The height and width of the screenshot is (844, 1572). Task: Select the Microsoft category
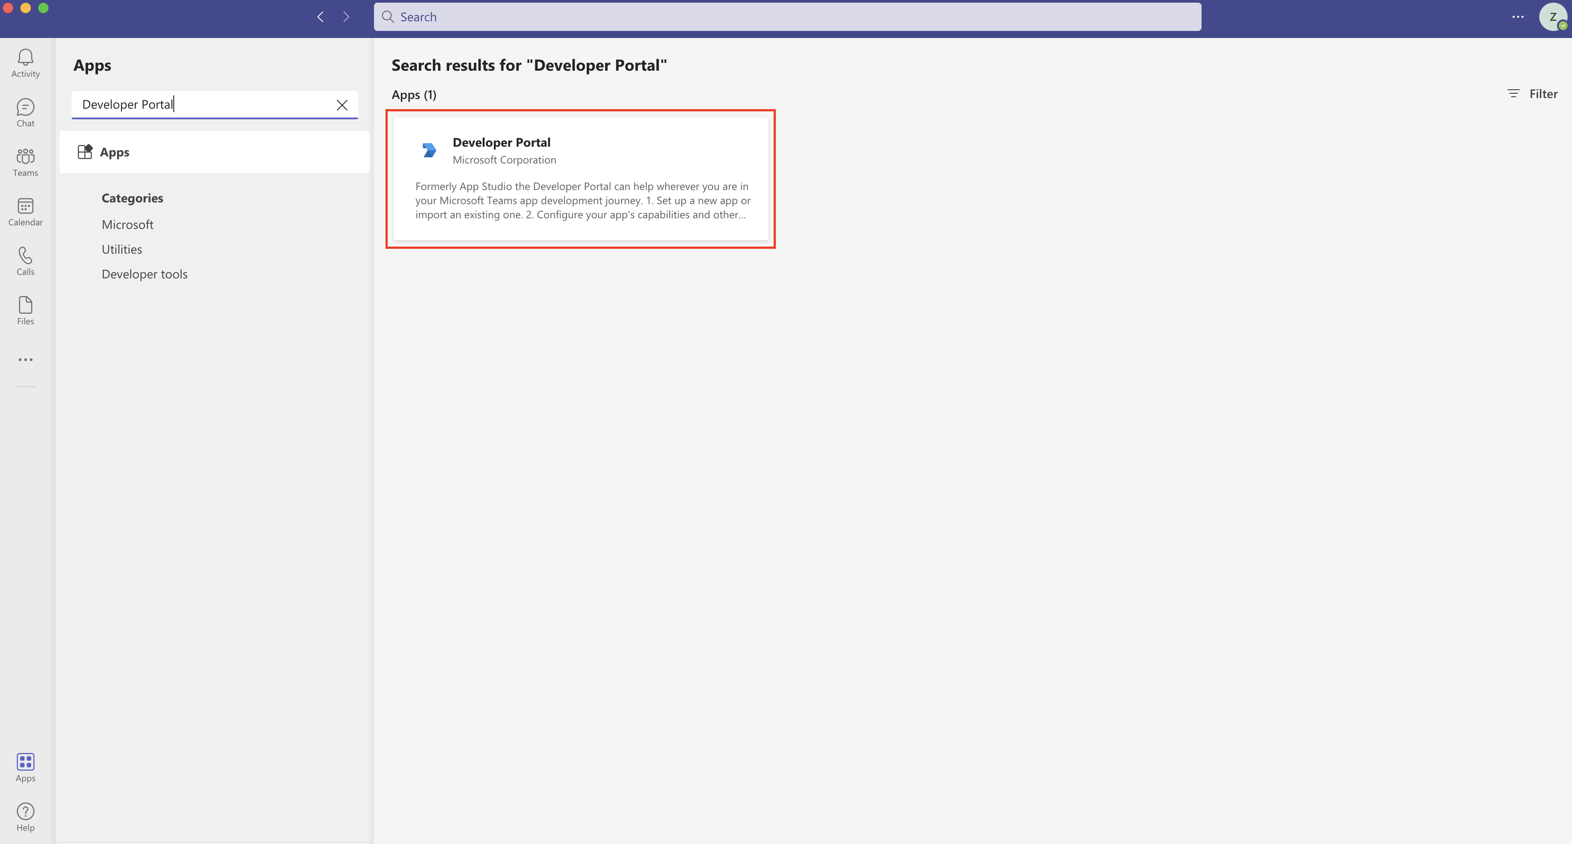128,224
